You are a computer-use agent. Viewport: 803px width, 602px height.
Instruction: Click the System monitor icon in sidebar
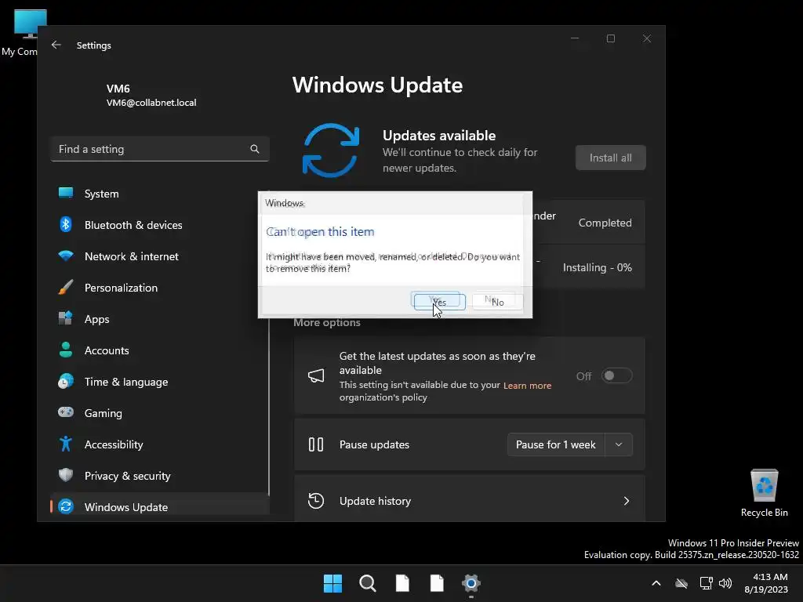pyautogui.click(x=66, y=193)
